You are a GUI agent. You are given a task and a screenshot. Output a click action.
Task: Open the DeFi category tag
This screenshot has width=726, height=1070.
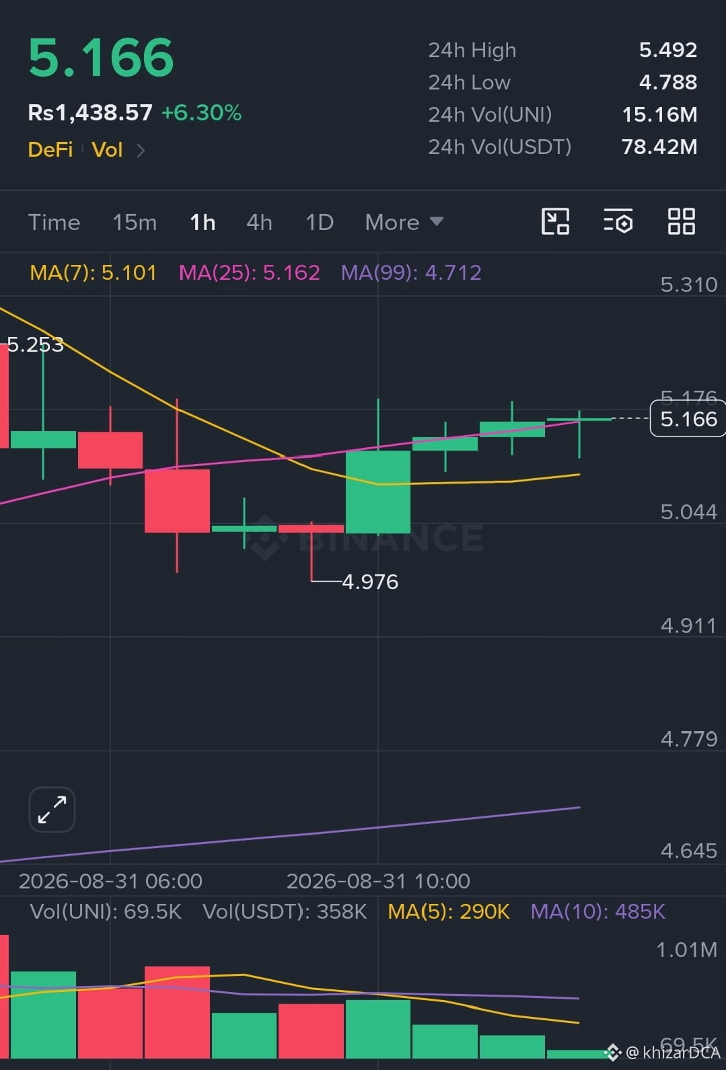pos(50,149)
